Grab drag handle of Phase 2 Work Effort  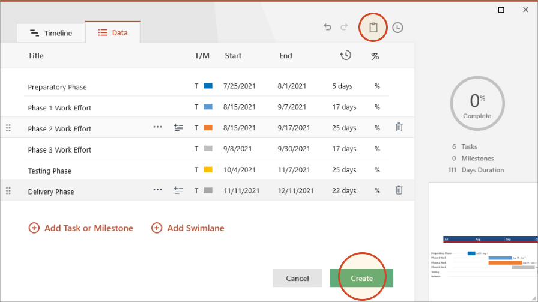coord(8,128)
